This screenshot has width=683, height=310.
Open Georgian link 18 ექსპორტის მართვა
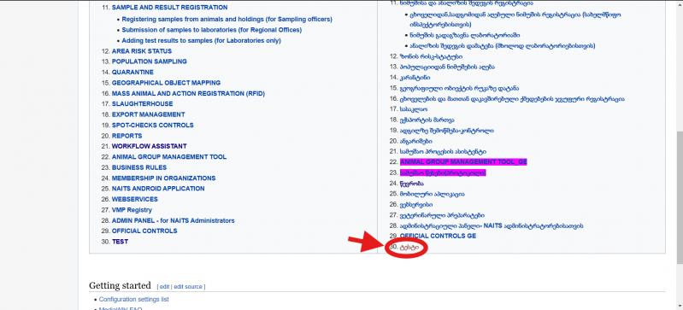[x=427, y=120]
